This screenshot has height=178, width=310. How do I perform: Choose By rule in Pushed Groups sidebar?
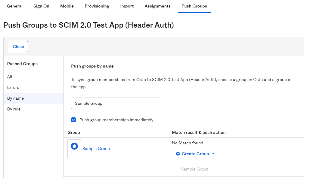(x=14, y=109)
